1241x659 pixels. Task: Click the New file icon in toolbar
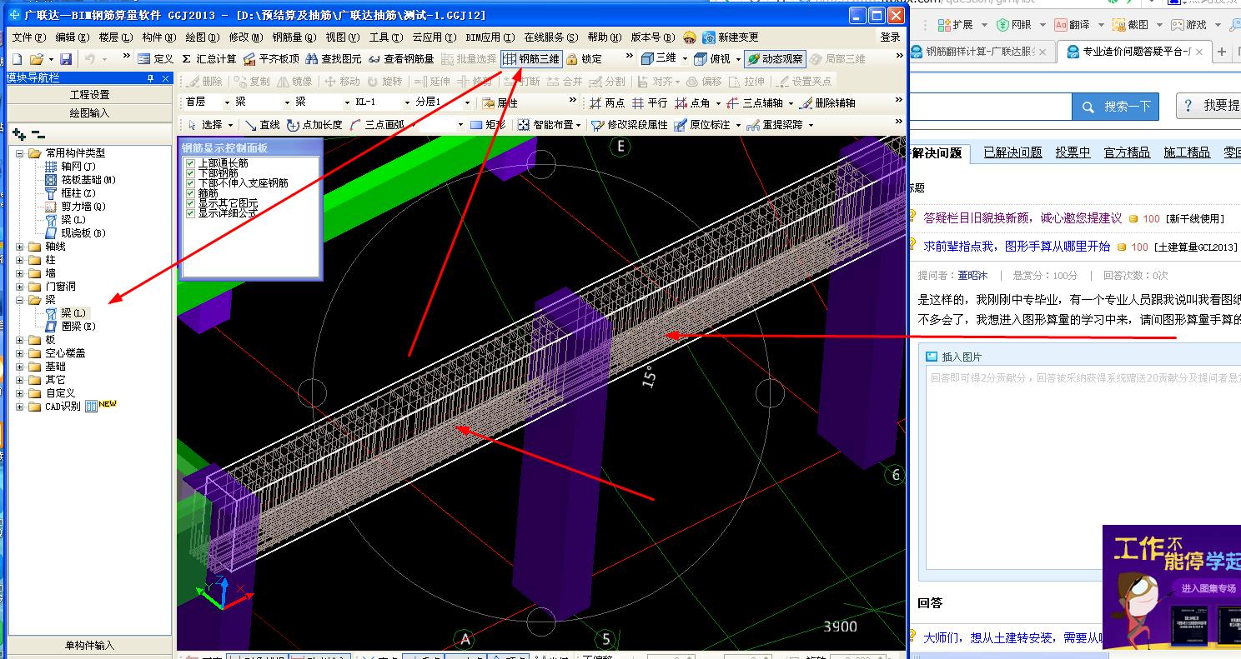click(x=17, y=59)
